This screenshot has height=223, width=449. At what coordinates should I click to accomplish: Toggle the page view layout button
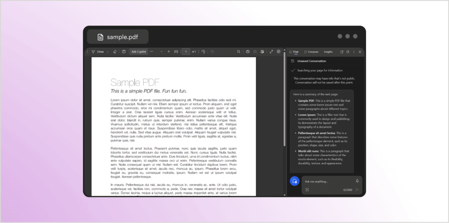[124, 52]
